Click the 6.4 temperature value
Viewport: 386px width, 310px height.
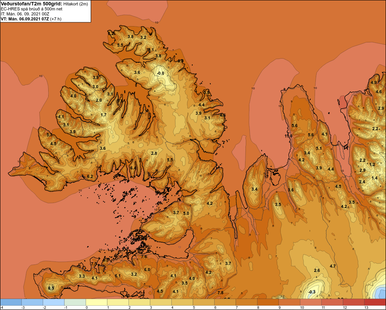pyautogui.click(x=133, y=168)
